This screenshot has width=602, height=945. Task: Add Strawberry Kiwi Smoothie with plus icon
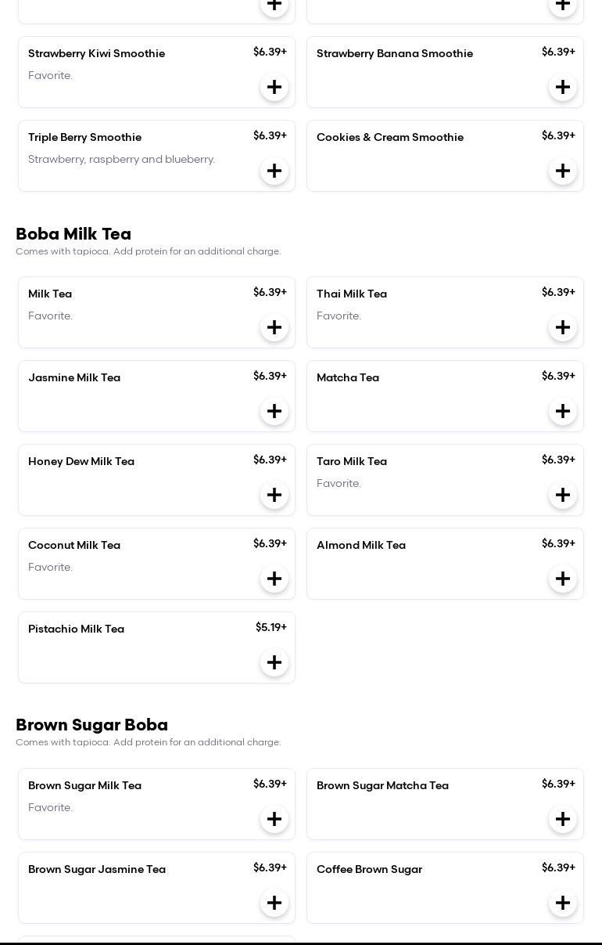(x=274, y=87)
